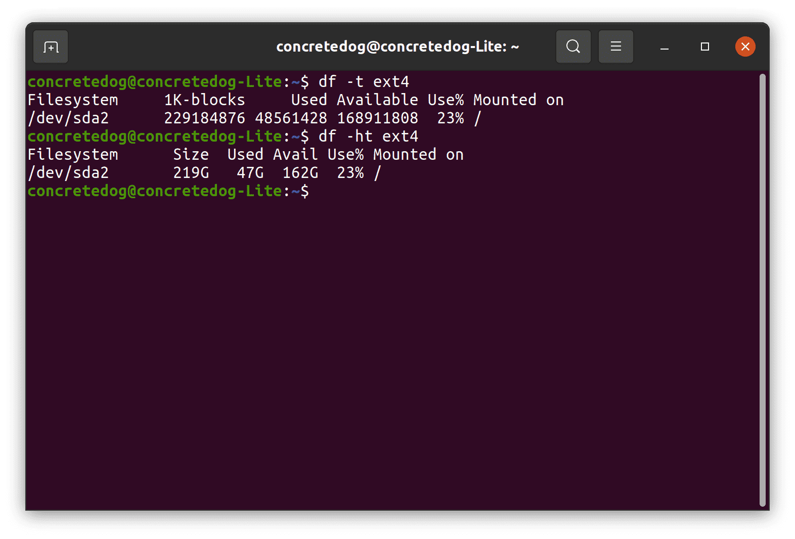Click the command text 'df -ht ext4'
The width and height of the screenshot is (795, 539).
368,136
